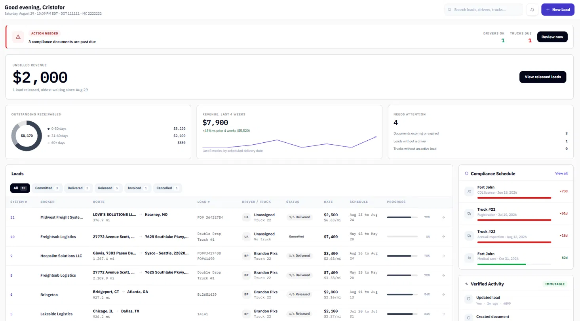
Task: Click the Chicago to Dallas route
Action: click(x=116, y=311)
